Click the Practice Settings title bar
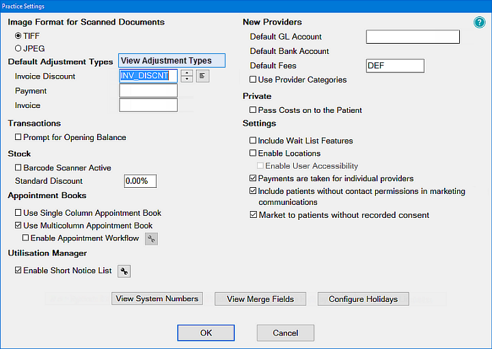 pos(246,6)
